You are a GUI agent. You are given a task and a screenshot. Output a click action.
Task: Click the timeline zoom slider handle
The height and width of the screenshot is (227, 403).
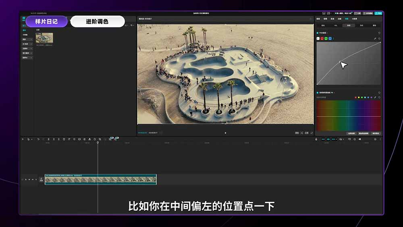coord(360,140)
